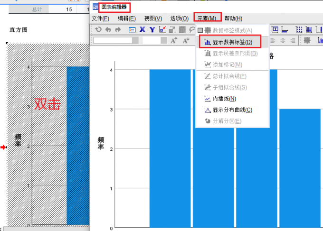Click the decrease font size icon
Image resolution: width=323 pixels, height=231 pixels.
click(x=186, y=40)
